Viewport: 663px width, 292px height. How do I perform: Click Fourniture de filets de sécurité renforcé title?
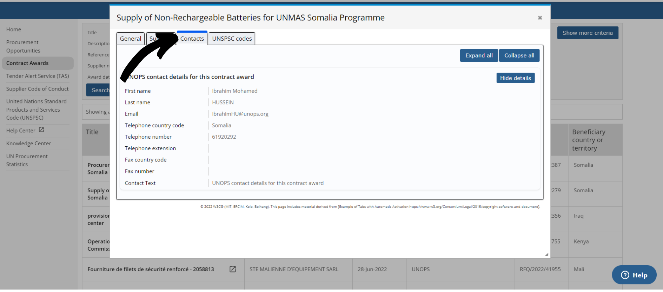click(x=151, y=269)
